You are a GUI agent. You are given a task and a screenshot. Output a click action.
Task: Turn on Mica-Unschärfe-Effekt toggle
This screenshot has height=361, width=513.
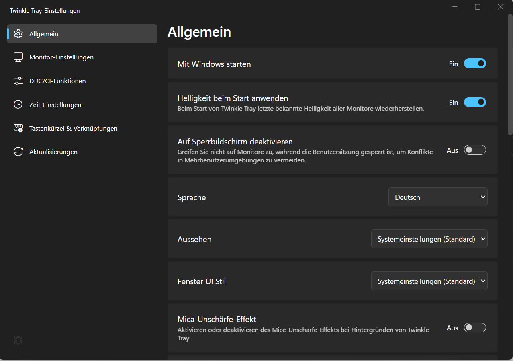475,328
